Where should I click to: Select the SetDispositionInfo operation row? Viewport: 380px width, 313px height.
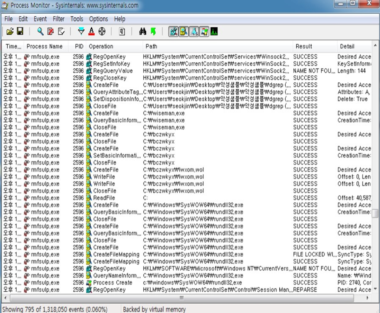click(x=187, y=99)
